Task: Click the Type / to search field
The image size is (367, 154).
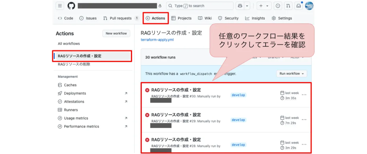Action: coord(200,6)
